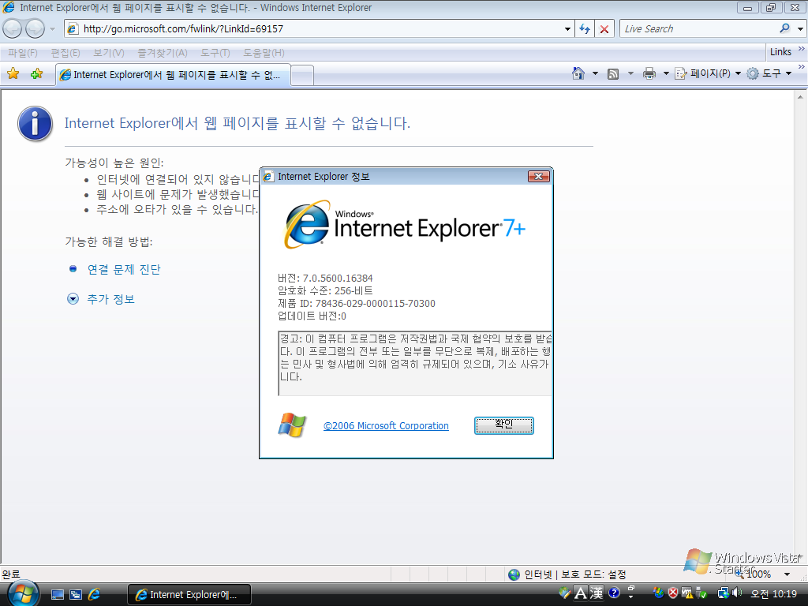808x606 pixels.
Task: Click the red Stop loading icon
Action: pyautogui.click(x=604, y=29)
